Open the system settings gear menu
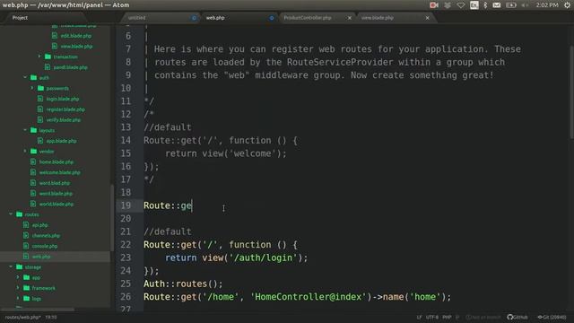 tap(567, 5)
